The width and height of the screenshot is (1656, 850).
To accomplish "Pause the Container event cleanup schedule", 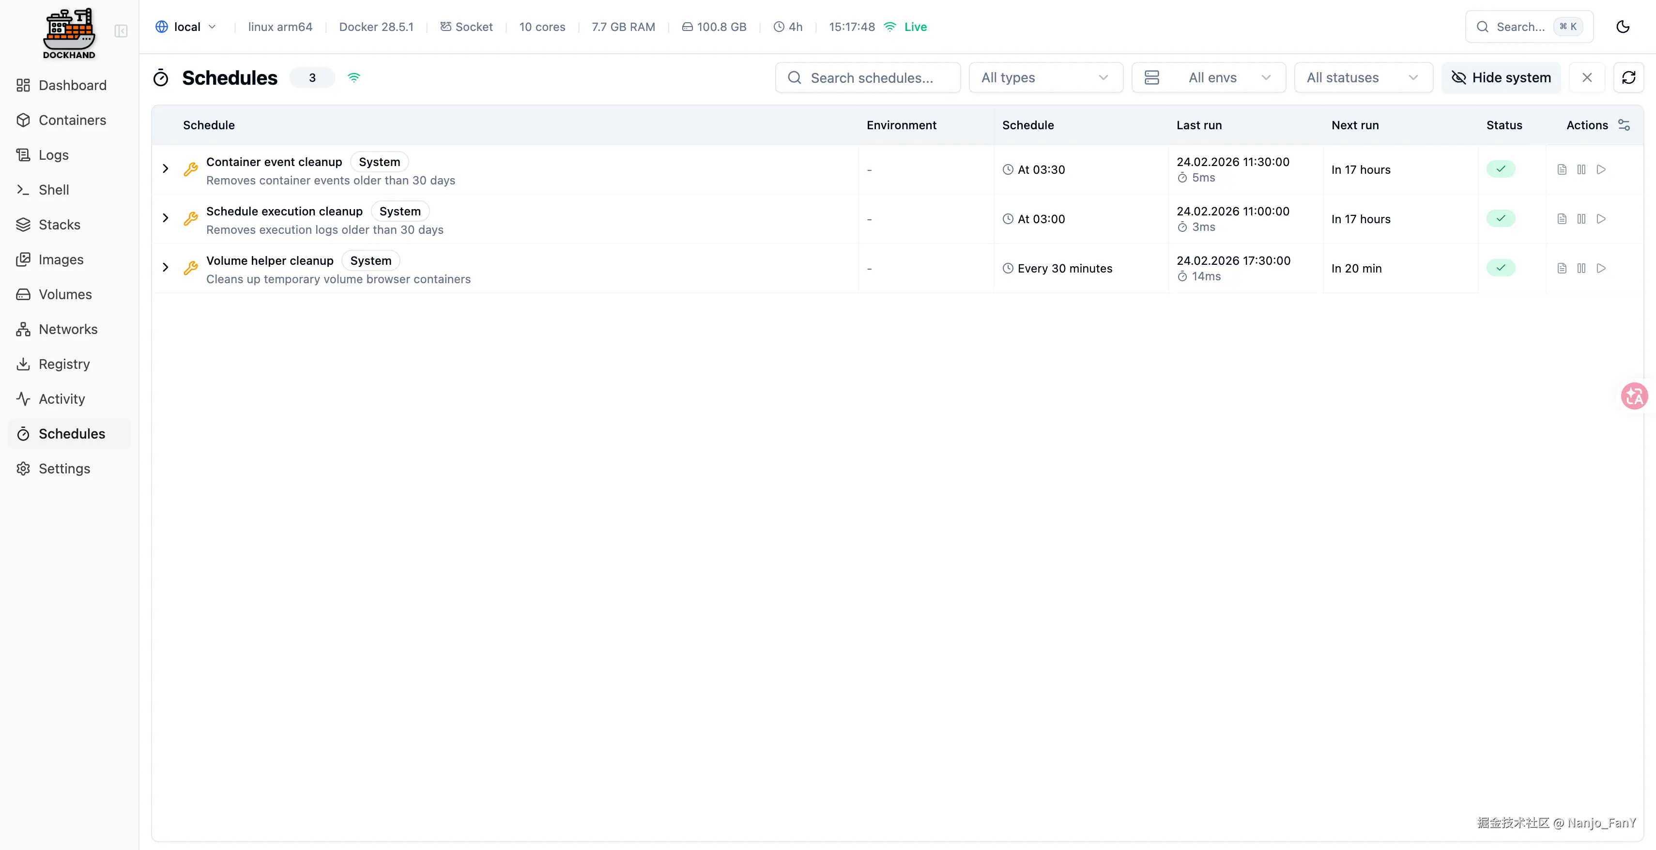I will (x=1581, y=169).
